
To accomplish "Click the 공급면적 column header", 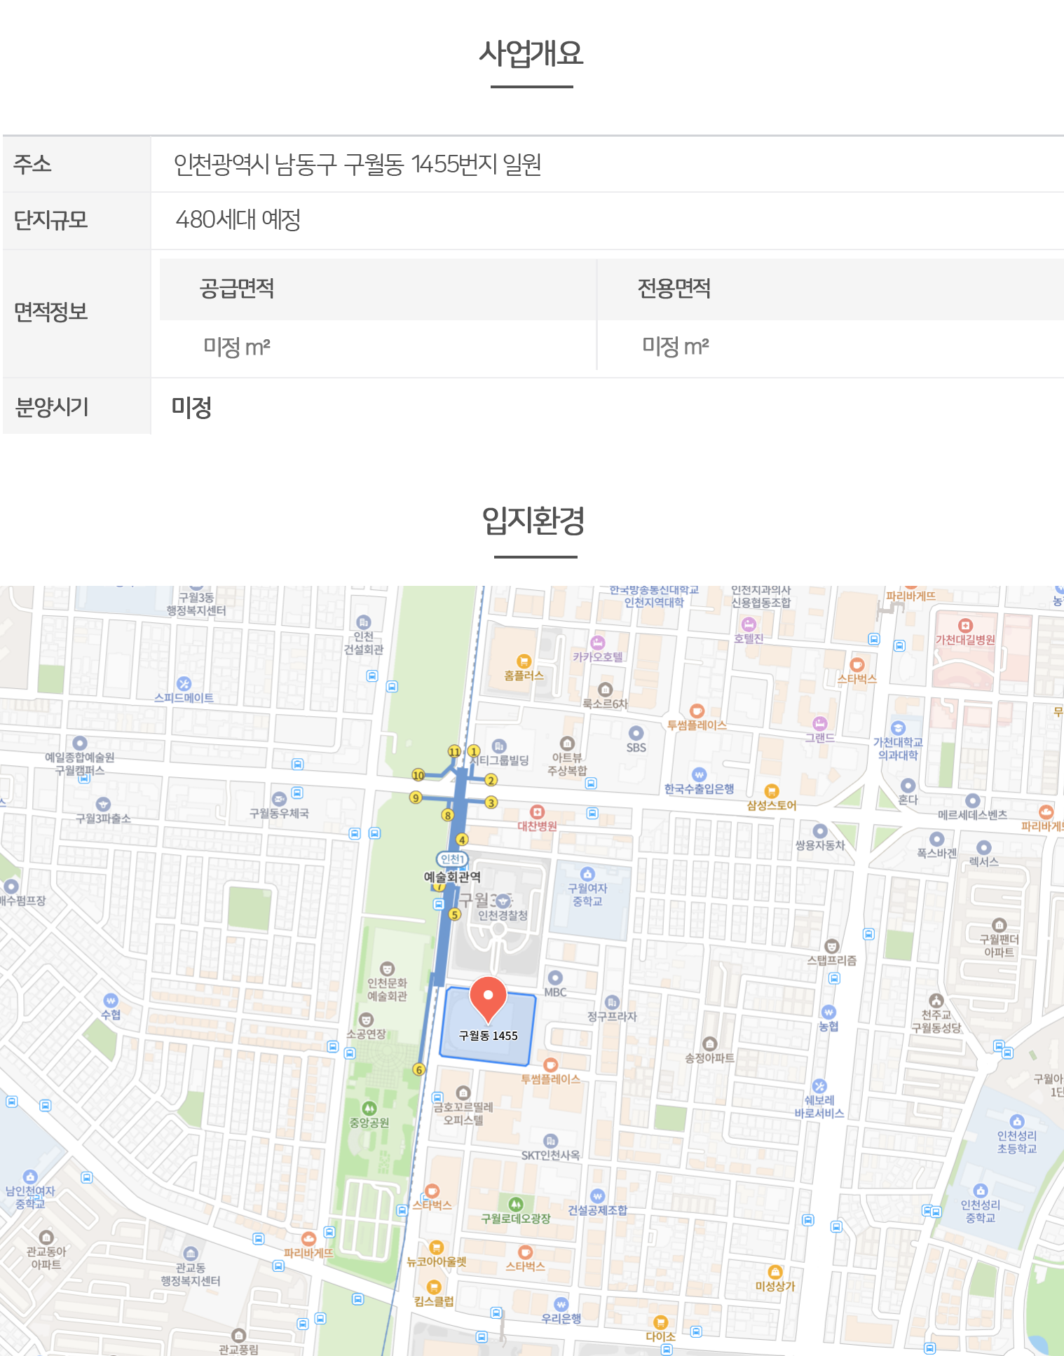I will [237, 289].
